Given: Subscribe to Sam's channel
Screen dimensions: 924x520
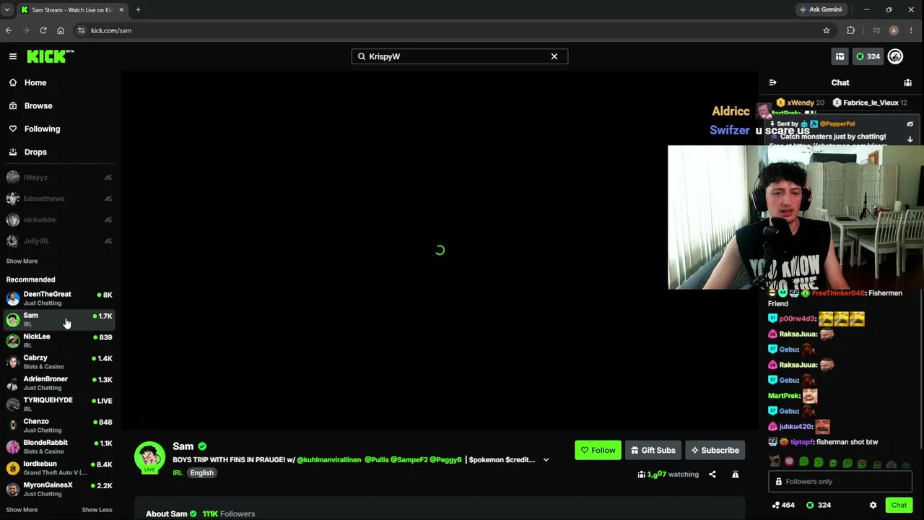Looking at the screenshot, I should [x=715, y=450].
